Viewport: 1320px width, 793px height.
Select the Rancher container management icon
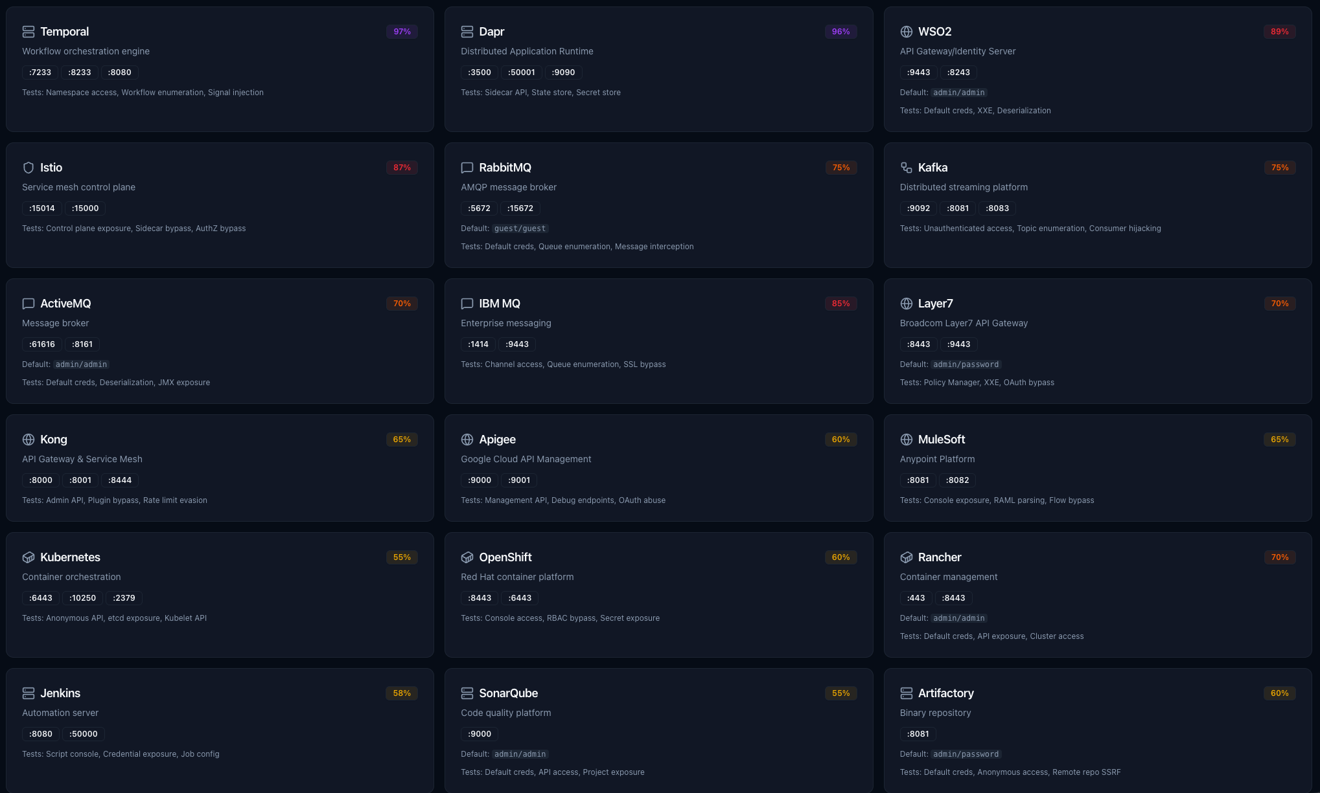(906, 557)
